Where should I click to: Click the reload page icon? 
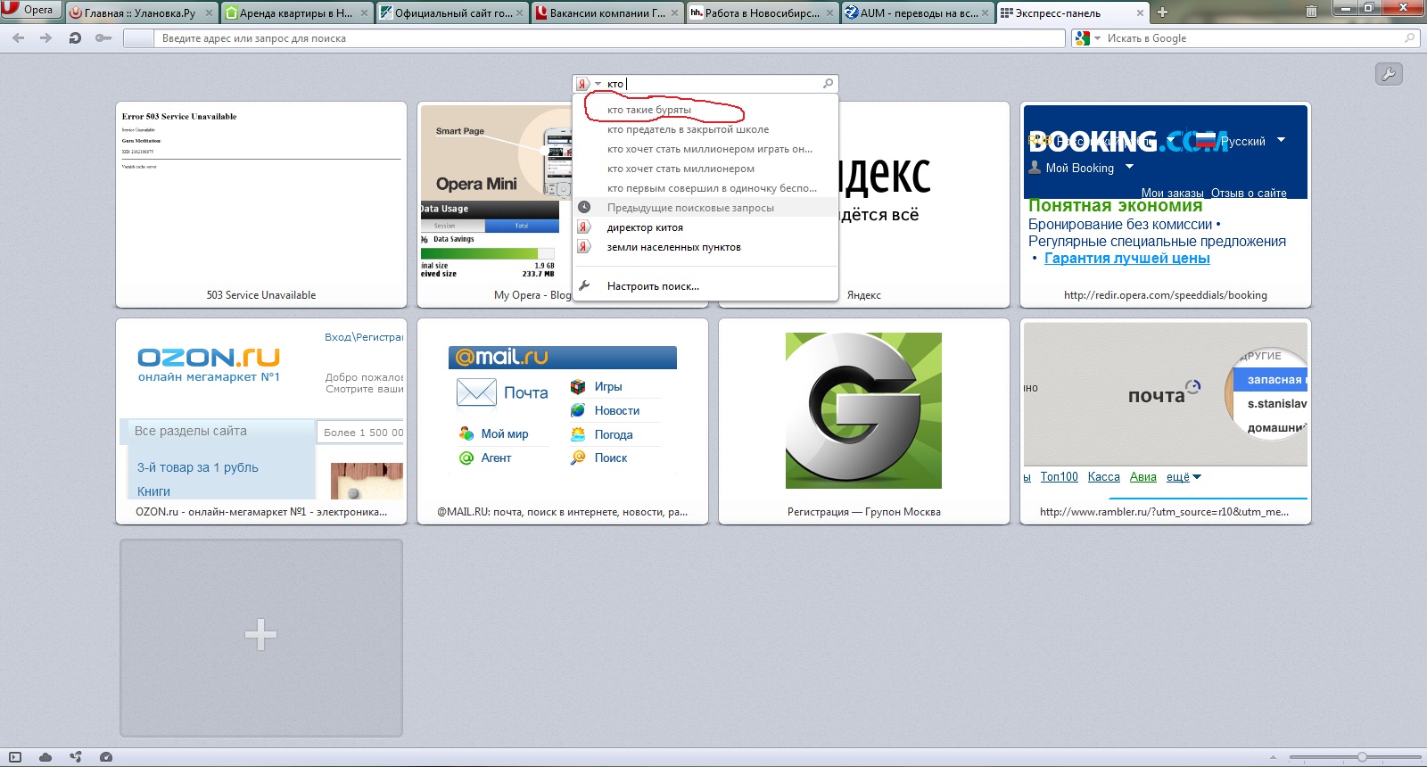click(x=75, y=38)
